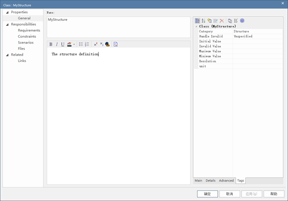Click the edit tag notes icon

216,21
